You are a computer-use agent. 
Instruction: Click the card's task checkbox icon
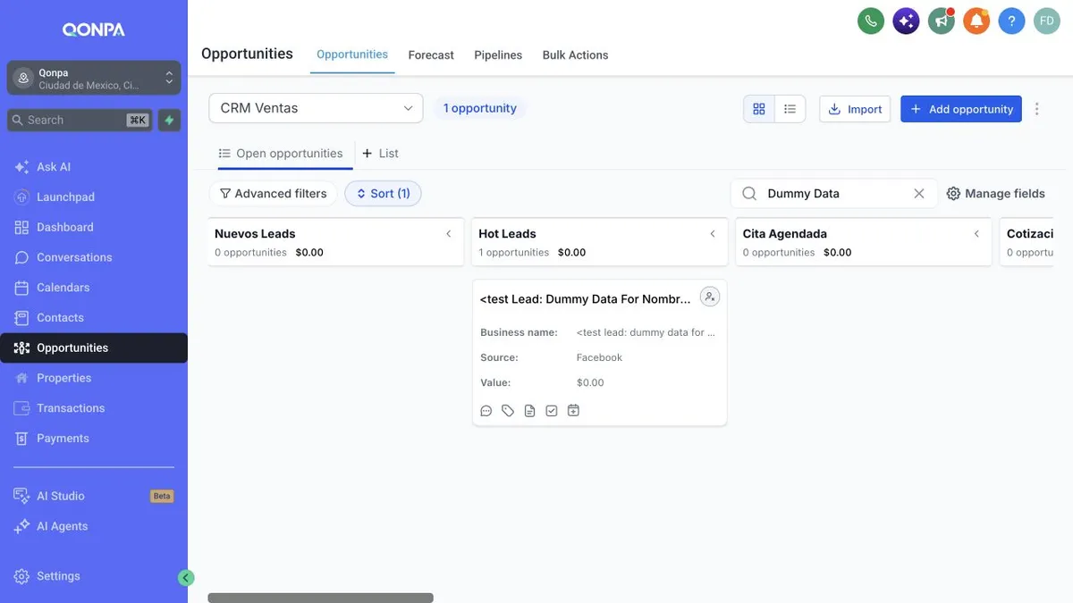pyautogui.click(x=552, y=411)
